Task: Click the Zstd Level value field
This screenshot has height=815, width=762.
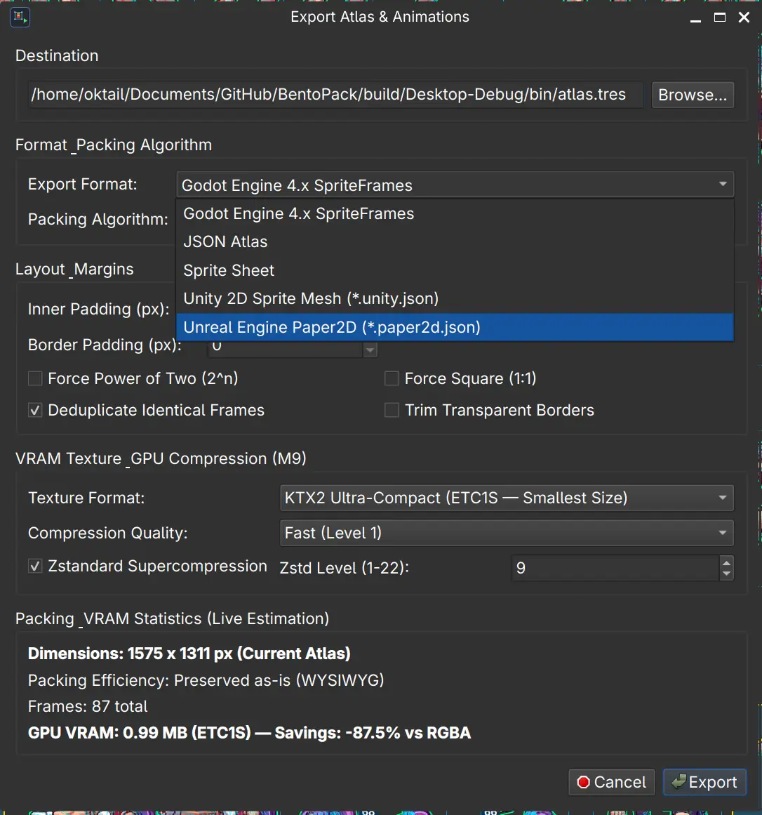Action: coord(615,568)
